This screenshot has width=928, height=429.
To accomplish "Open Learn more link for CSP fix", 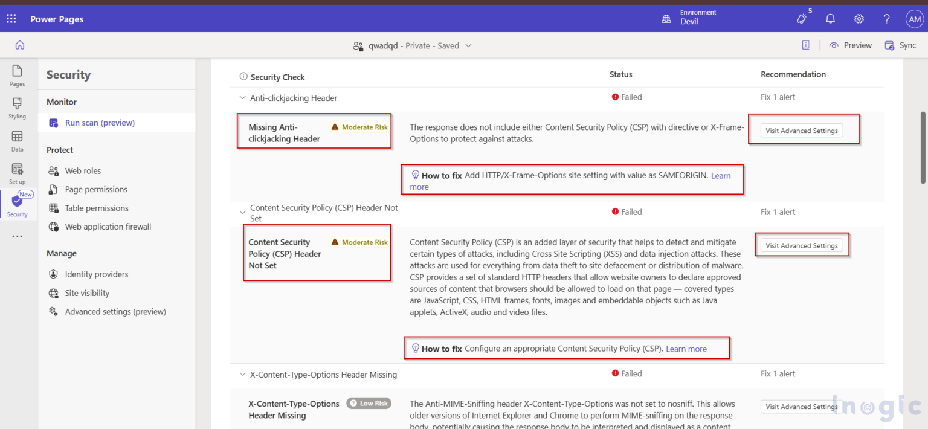I will click(686, 349).
